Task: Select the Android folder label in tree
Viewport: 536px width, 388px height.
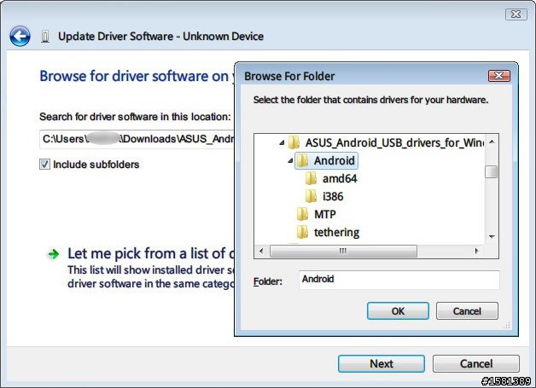Action: point(334,160)
